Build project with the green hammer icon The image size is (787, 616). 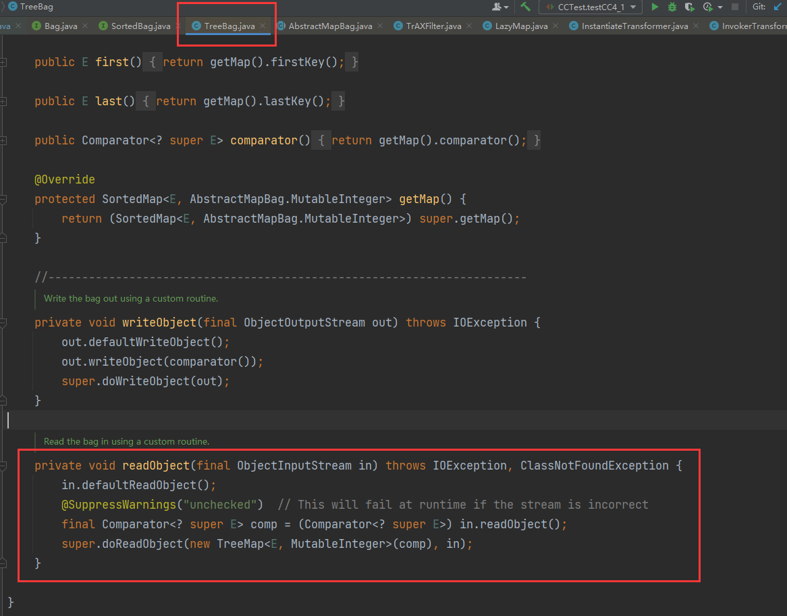click(526, 7)
